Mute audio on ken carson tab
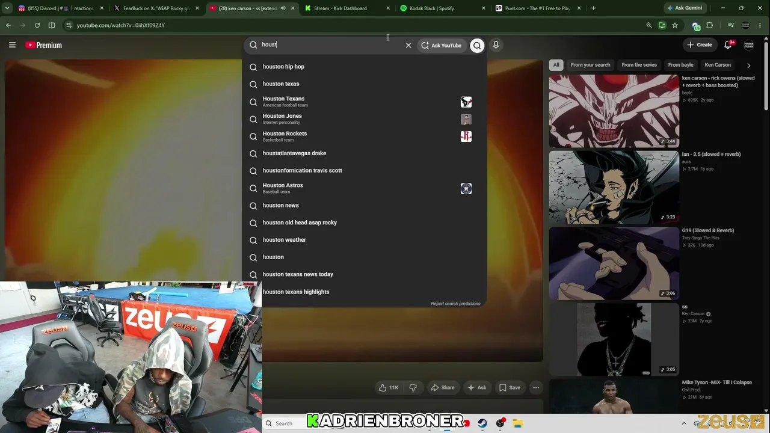This screenshot has width=770, height=433. pos(283,8)
